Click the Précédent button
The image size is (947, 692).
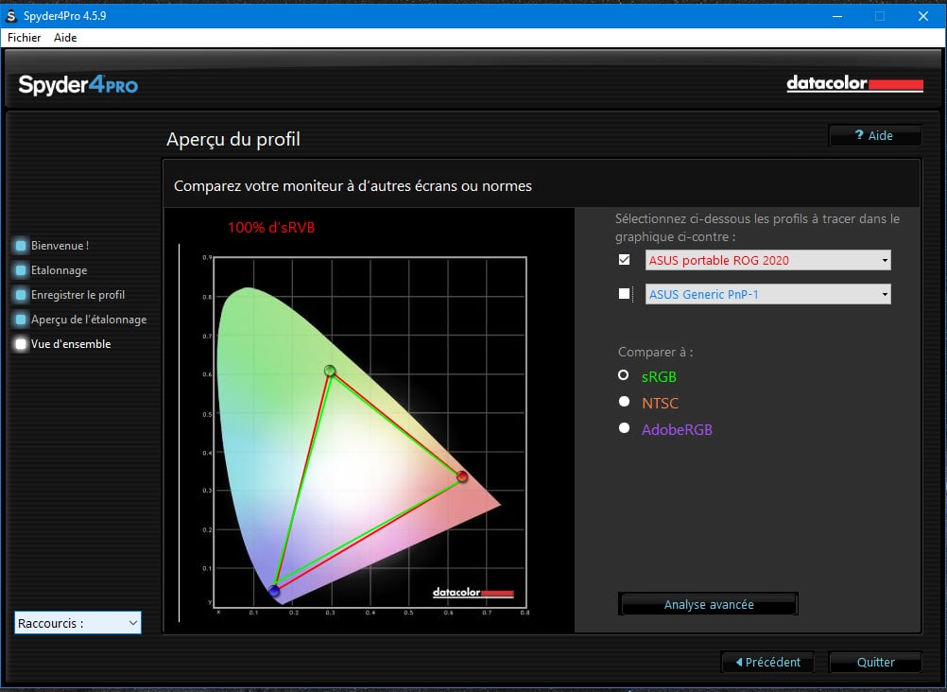766,662
